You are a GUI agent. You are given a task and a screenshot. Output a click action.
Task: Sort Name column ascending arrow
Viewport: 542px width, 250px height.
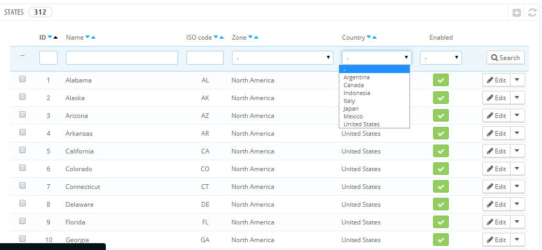pos(93,37)
